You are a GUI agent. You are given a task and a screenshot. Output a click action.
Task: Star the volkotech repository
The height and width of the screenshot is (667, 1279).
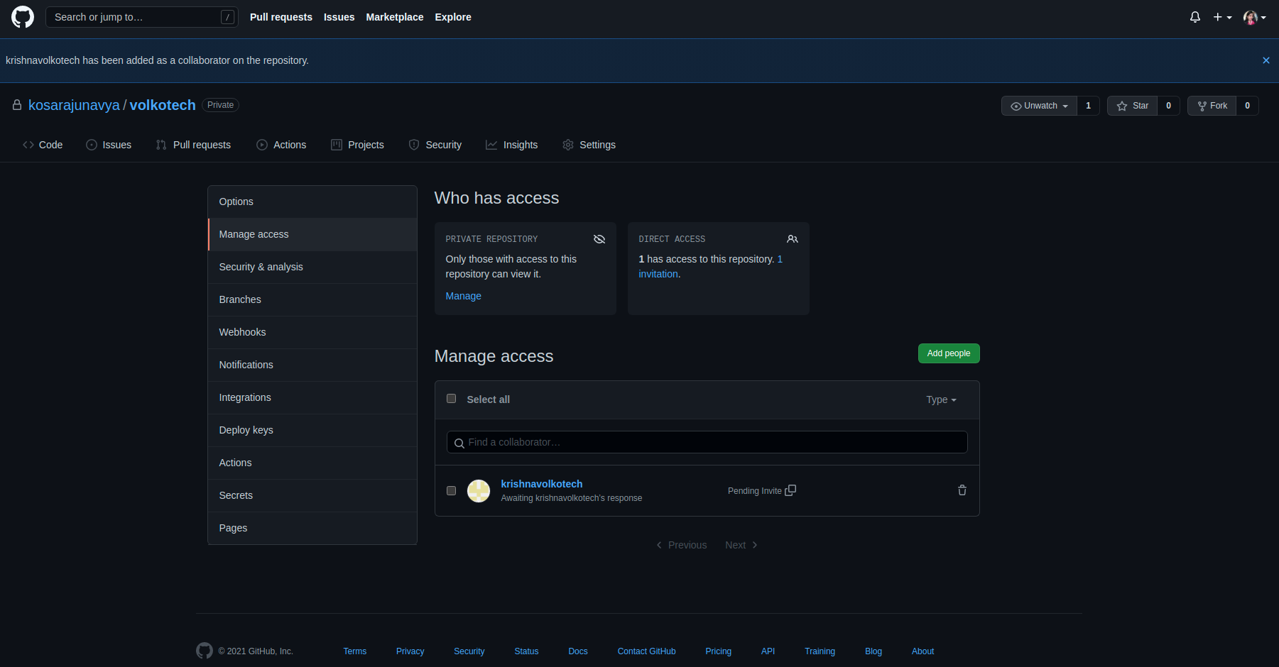point(1132,106)
